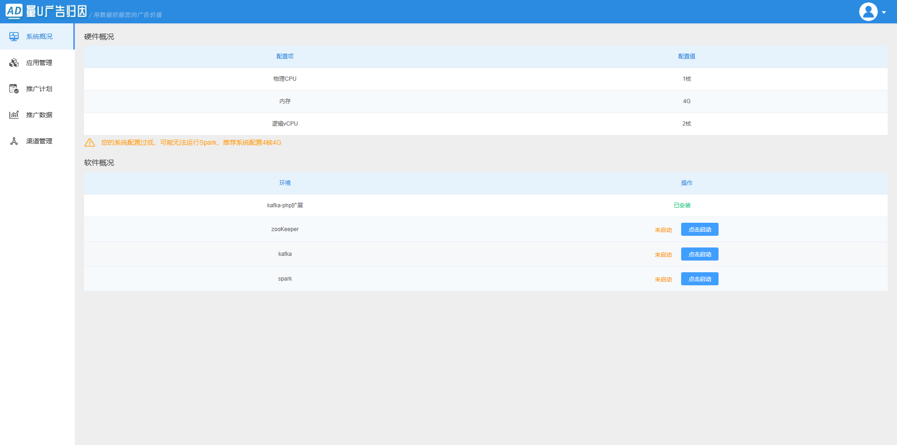Start kafka with 点击启动 button

pyautogui.click(x=699, y=254)
